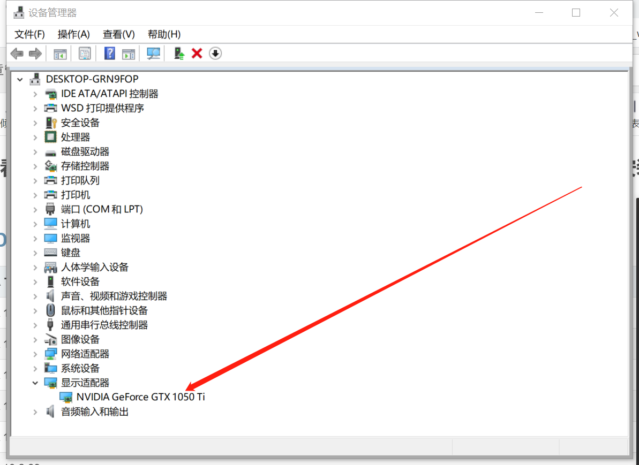639x465 pixels.
Task: Click the 图像设备 camera icon
Action: [50, 339]
